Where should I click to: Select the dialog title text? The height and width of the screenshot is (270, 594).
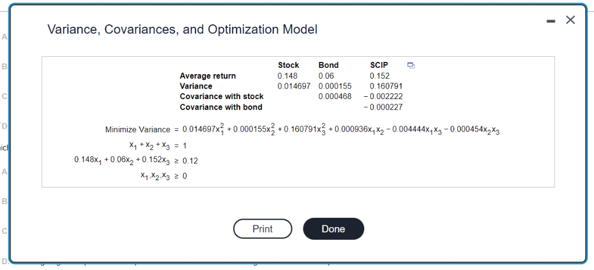(182, 29)
